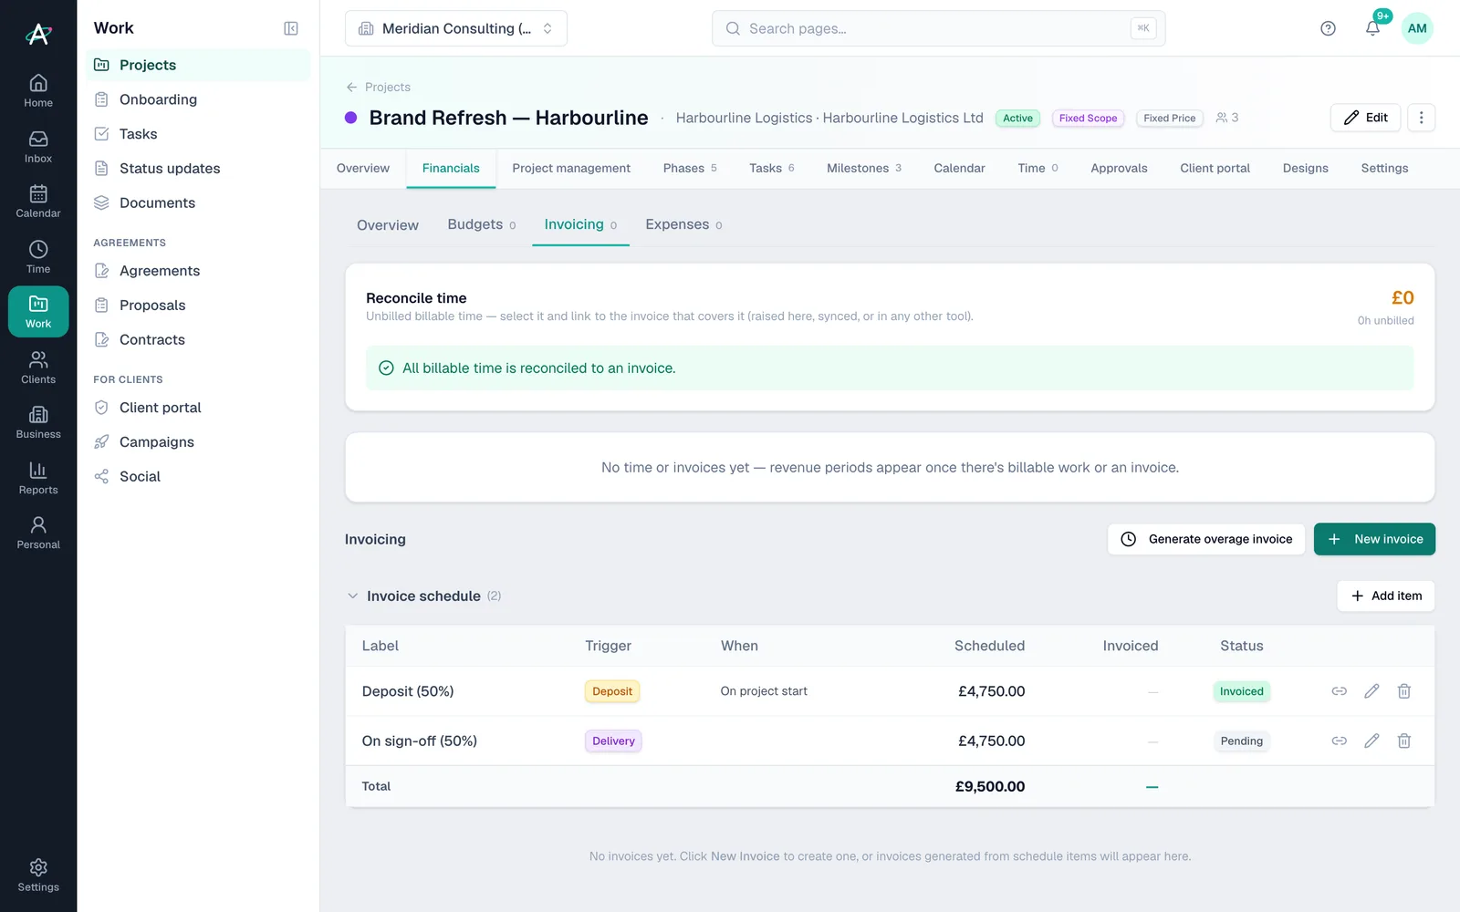The height and width of the screenshot is (912, 1460).
Task: Open the AM user avatar menu
Action: (x=1417, y=28)
